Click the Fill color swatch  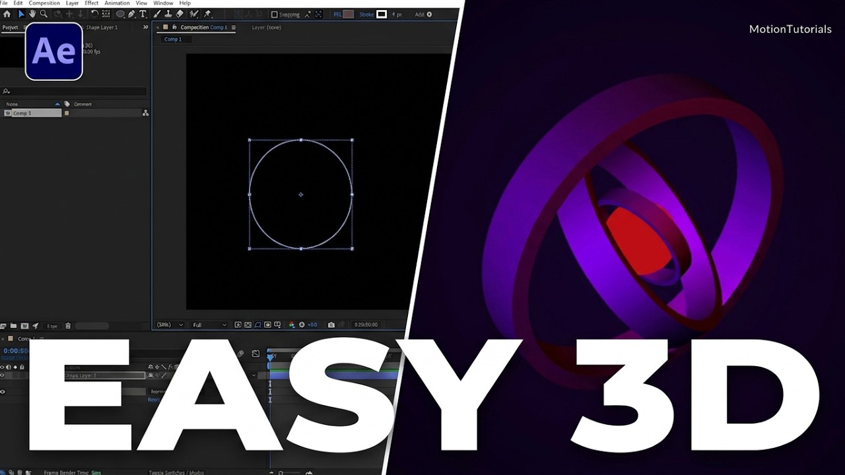point(349,15)
